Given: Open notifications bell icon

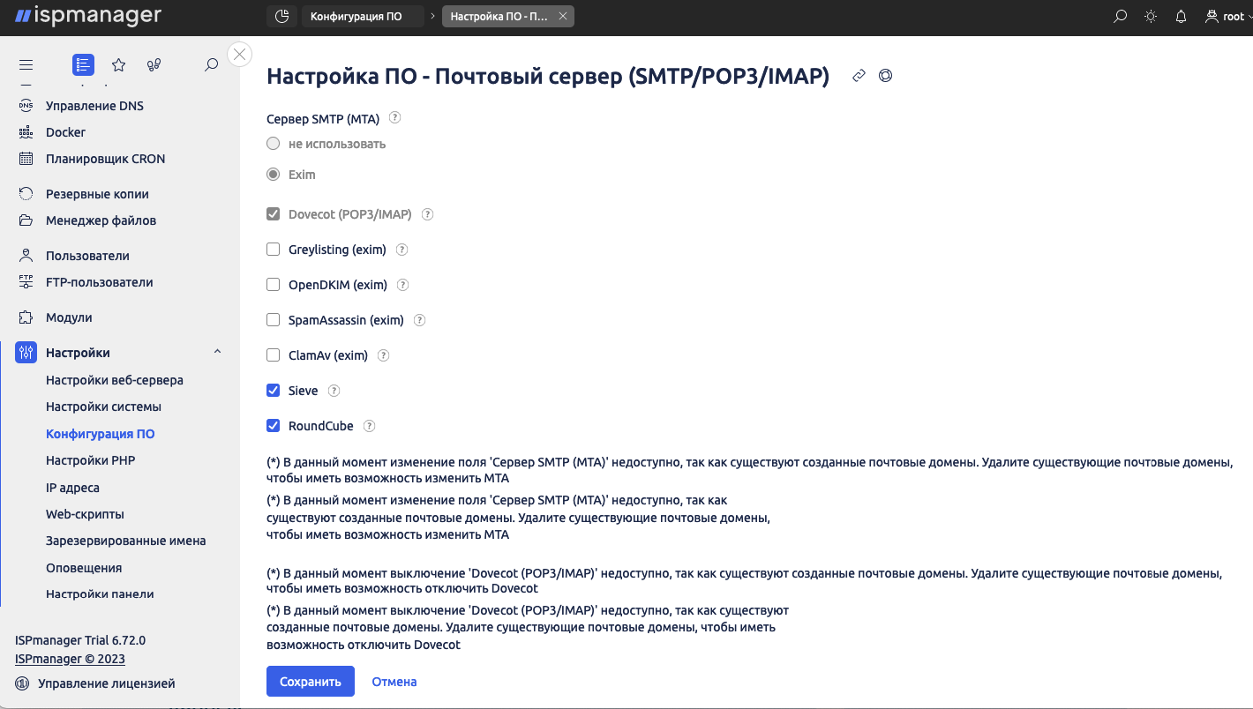Looking at the screenshot, I should point(1182,16).
